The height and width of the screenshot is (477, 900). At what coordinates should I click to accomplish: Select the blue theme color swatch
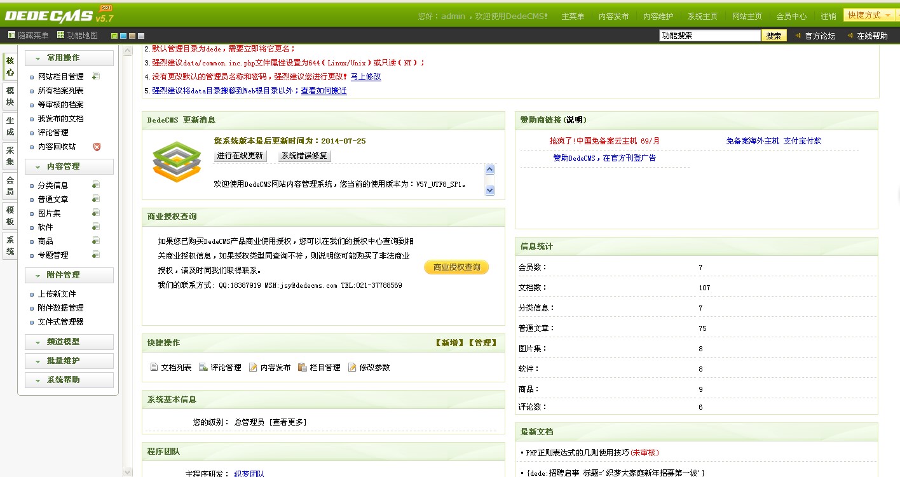coord(123,36)
